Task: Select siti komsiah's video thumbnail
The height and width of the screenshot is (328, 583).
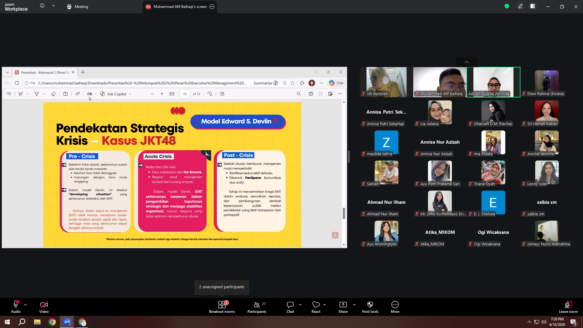Action: (x=386, y=82)
